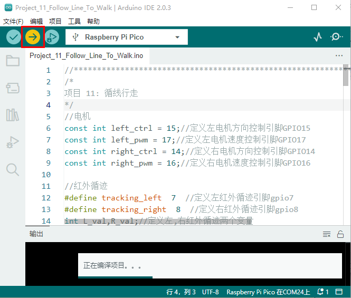Open the 编辑 menu
The height and width of the screenshot is (298, 351).
(36, 22)
